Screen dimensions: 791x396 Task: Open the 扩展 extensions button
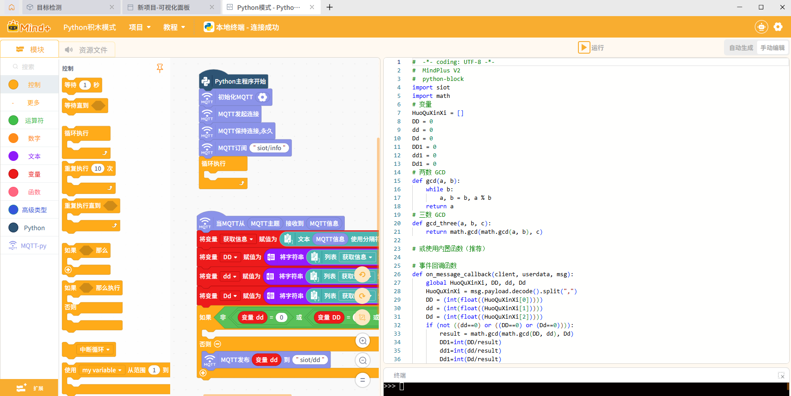click(29, 388)
